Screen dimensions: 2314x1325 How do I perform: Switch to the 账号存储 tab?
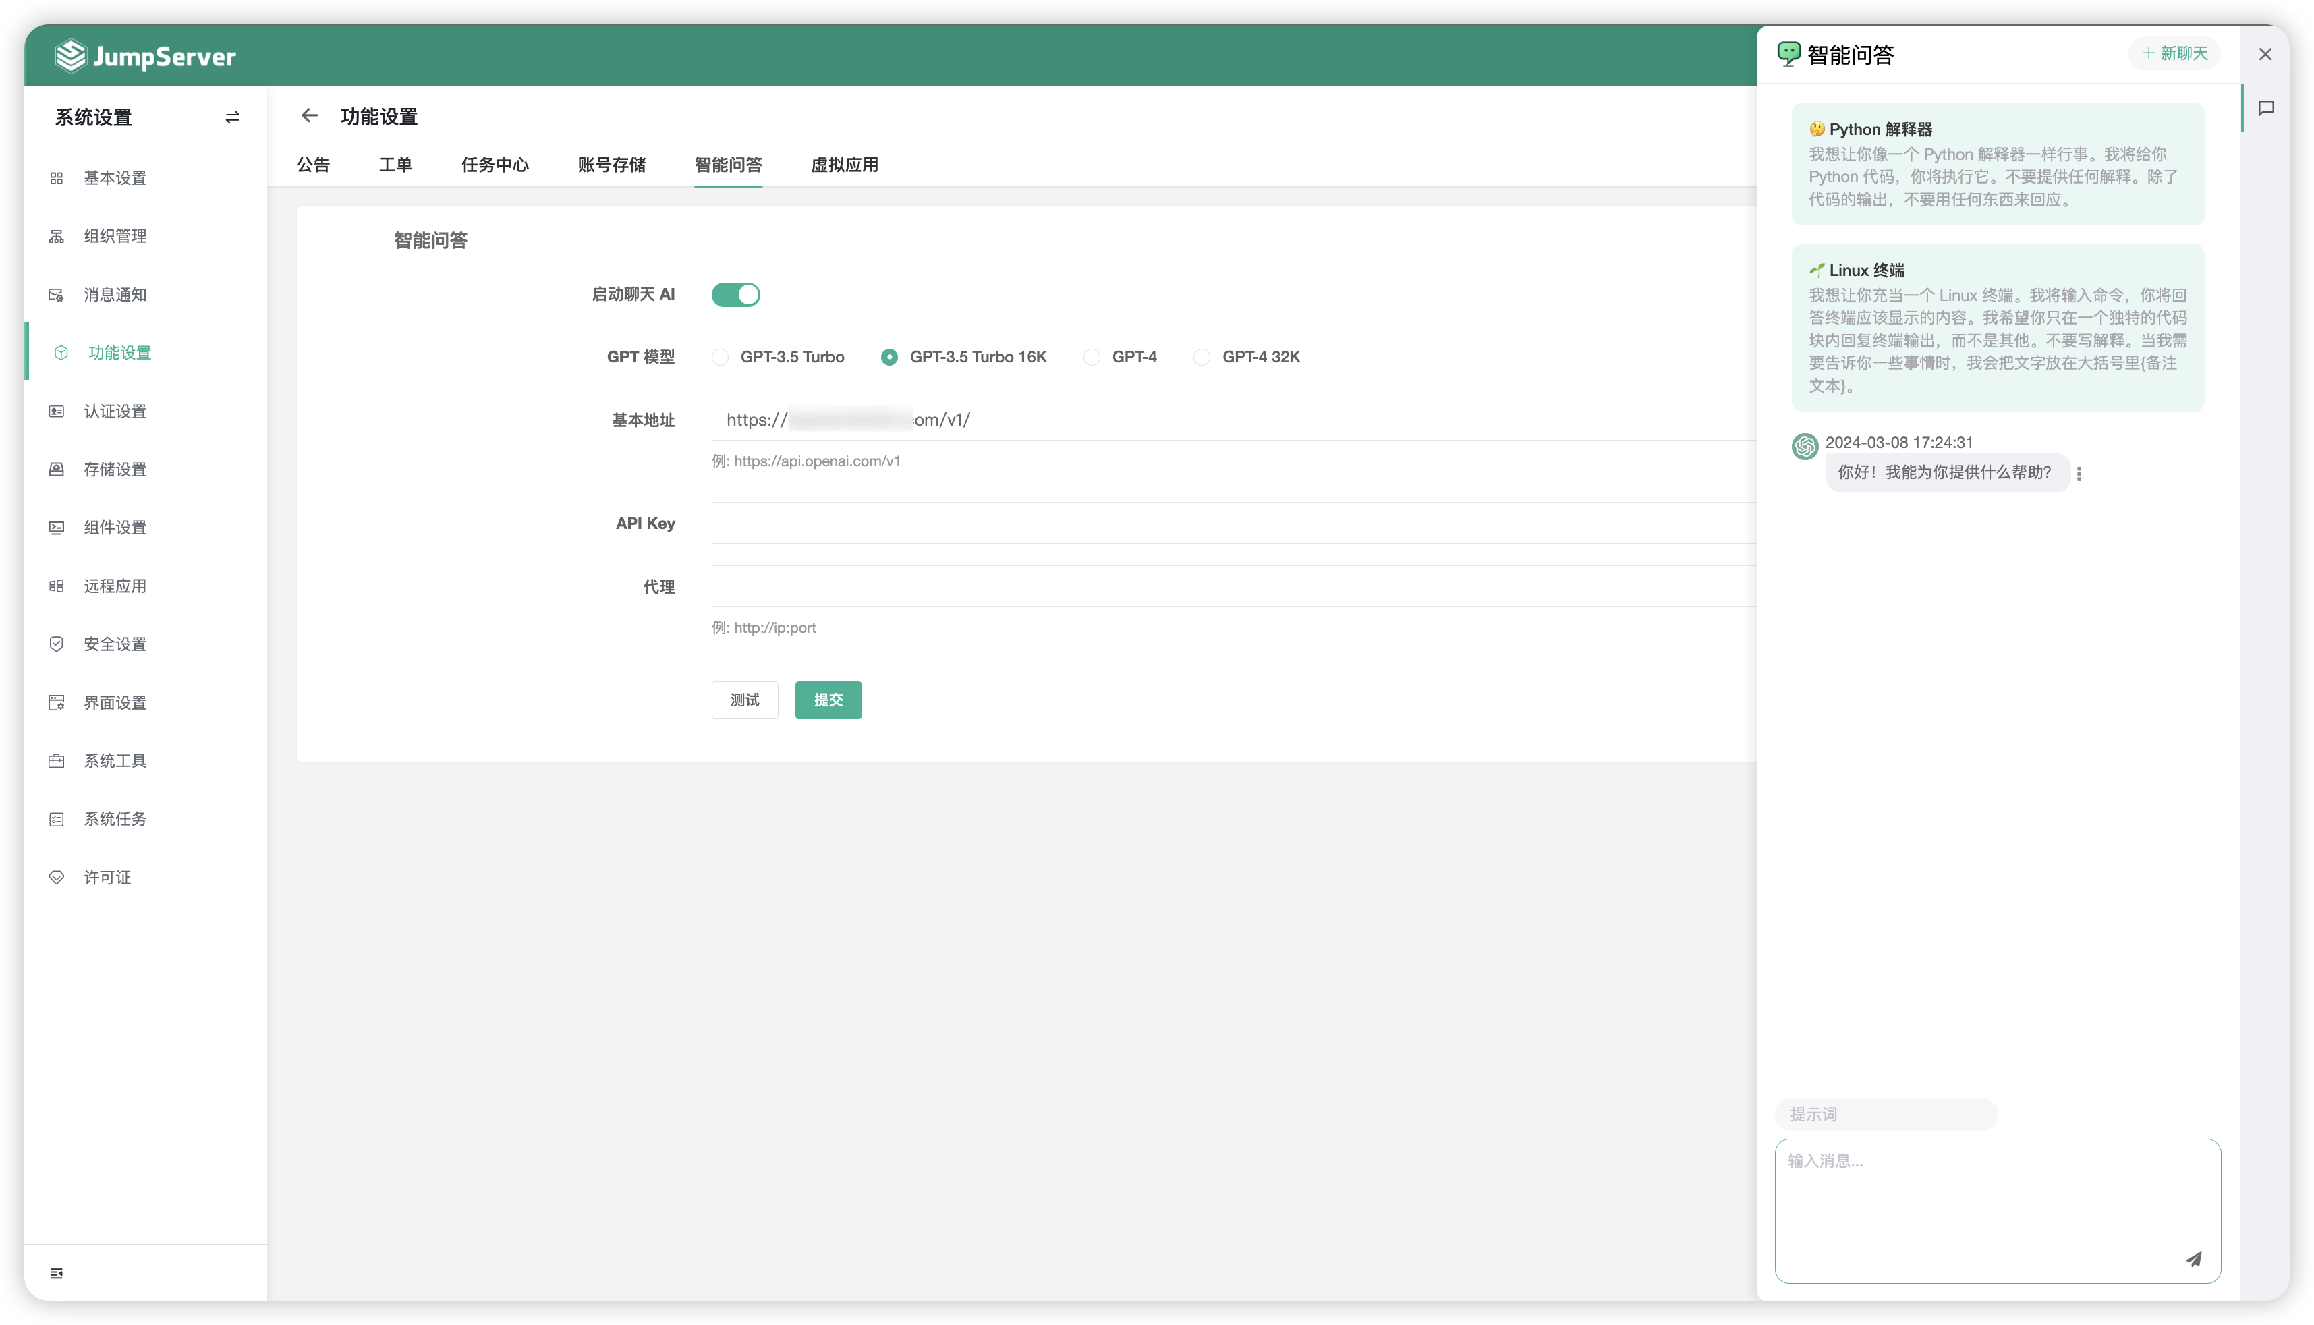tap(611, 165)
